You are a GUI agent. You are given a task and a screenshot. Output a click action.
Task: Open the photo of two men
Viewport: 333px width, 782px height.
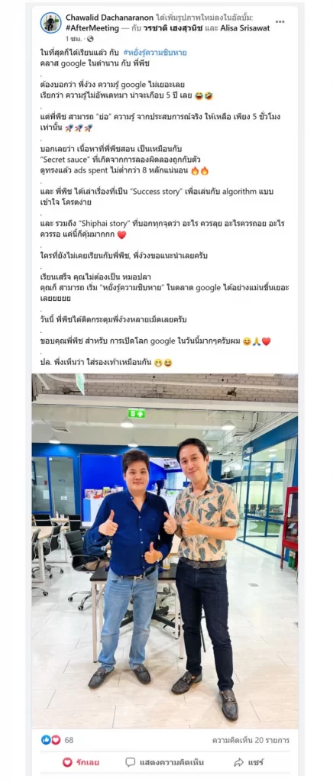pyautogui.click(x=165, y=550)
